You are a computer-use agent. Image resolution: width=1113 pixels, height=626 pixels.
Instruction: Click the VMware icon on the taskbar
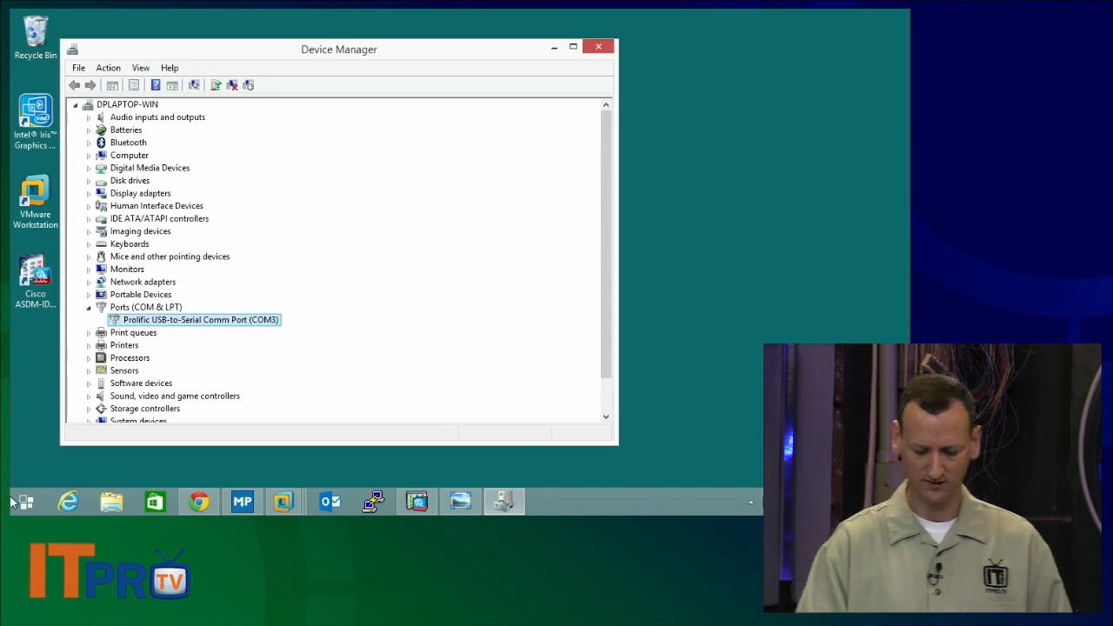(x=284, y=502)
